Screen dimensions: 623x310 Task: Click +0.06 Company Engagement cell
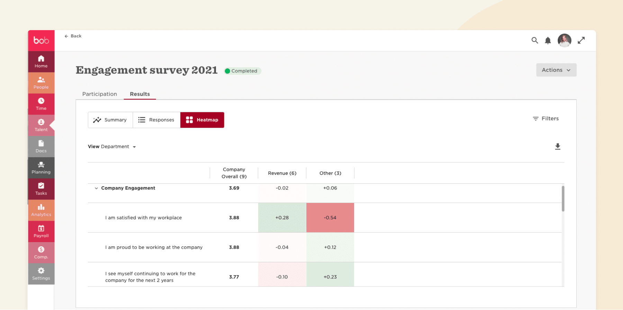(x=330, y=193)
